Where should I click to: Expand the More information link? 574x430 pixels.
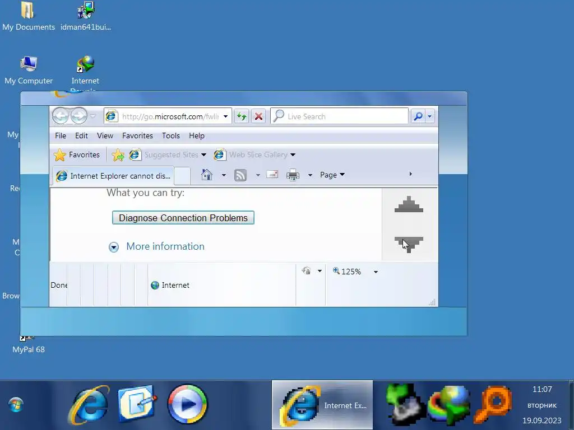[x=165, y=246]
